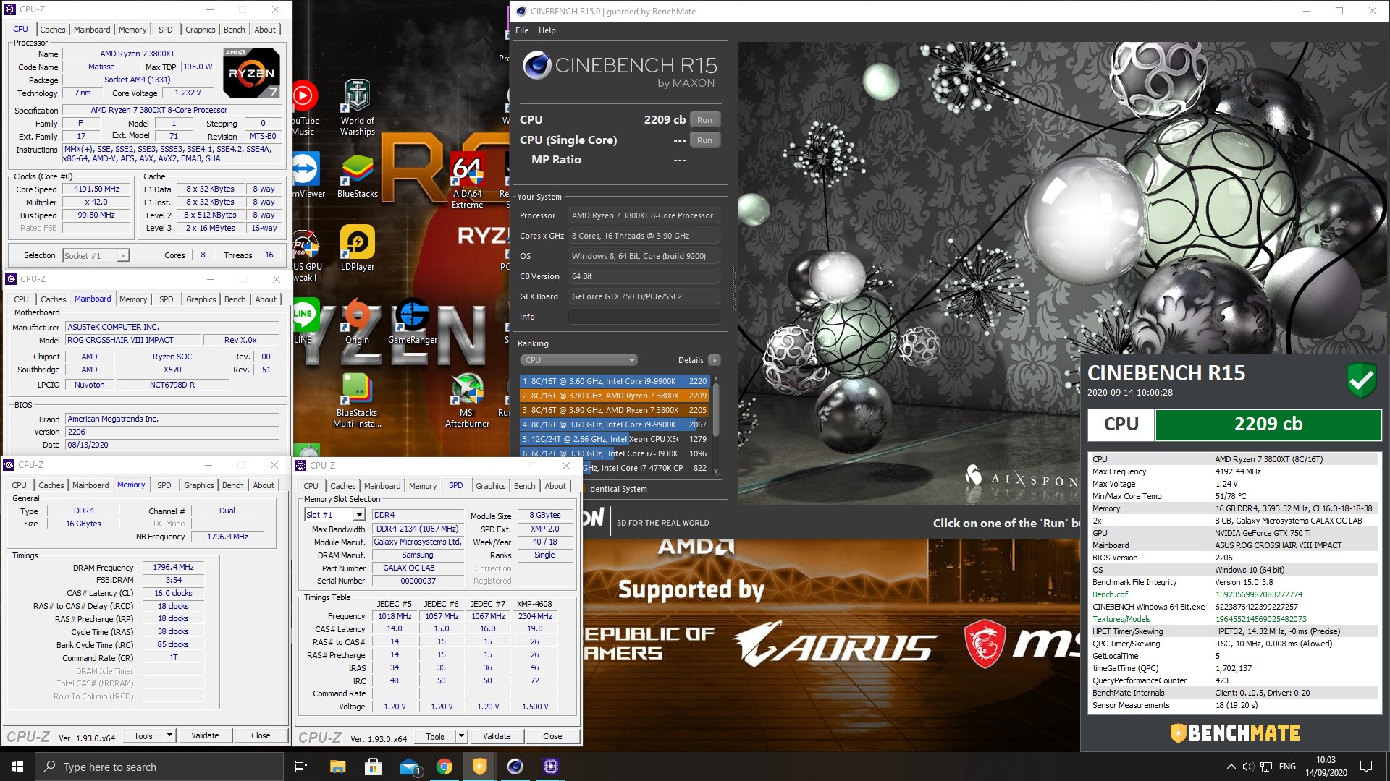Image resolution: width=1390 pixels, height=781 pixels.
Task: Open Task View on the taskbar
Action: point(301,767)
